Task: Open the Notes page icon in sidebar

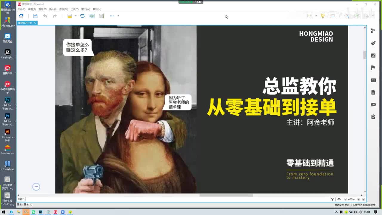Action: click(373, 92)
